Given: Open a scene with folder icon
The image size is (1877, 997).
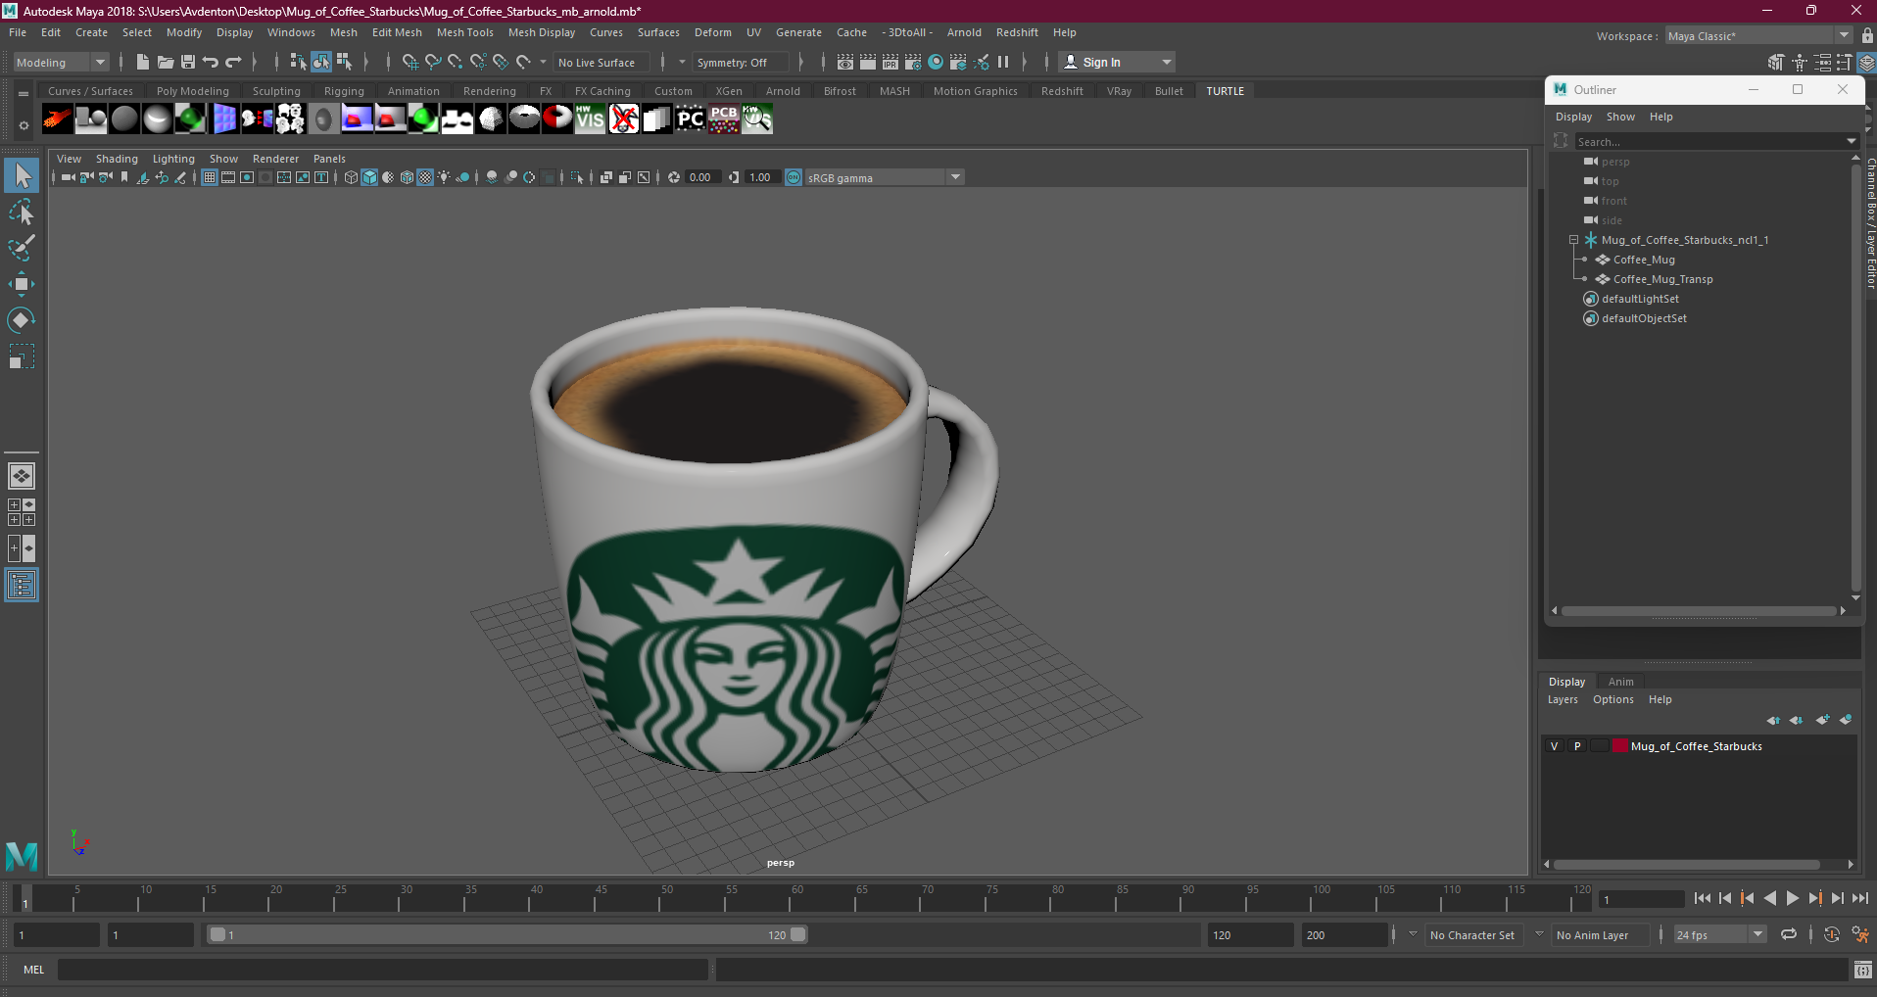Looking at the screenshot, I should tap(166, 62).
